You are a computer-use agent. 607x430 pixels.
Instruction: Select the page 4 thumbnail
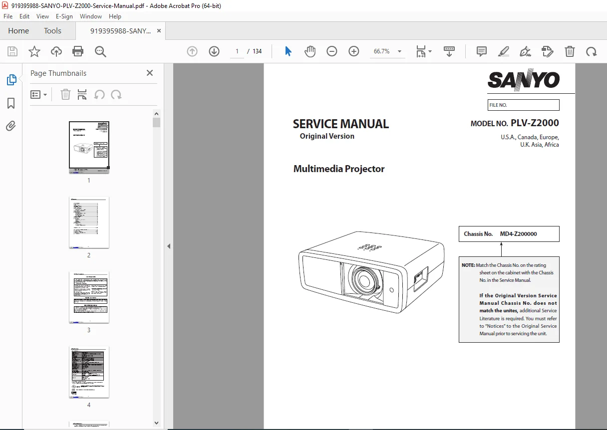89,372
